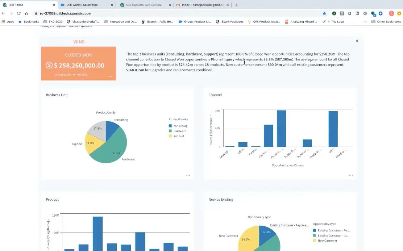Open the Analyzing Minard'... bookmark

click(301, 22)
